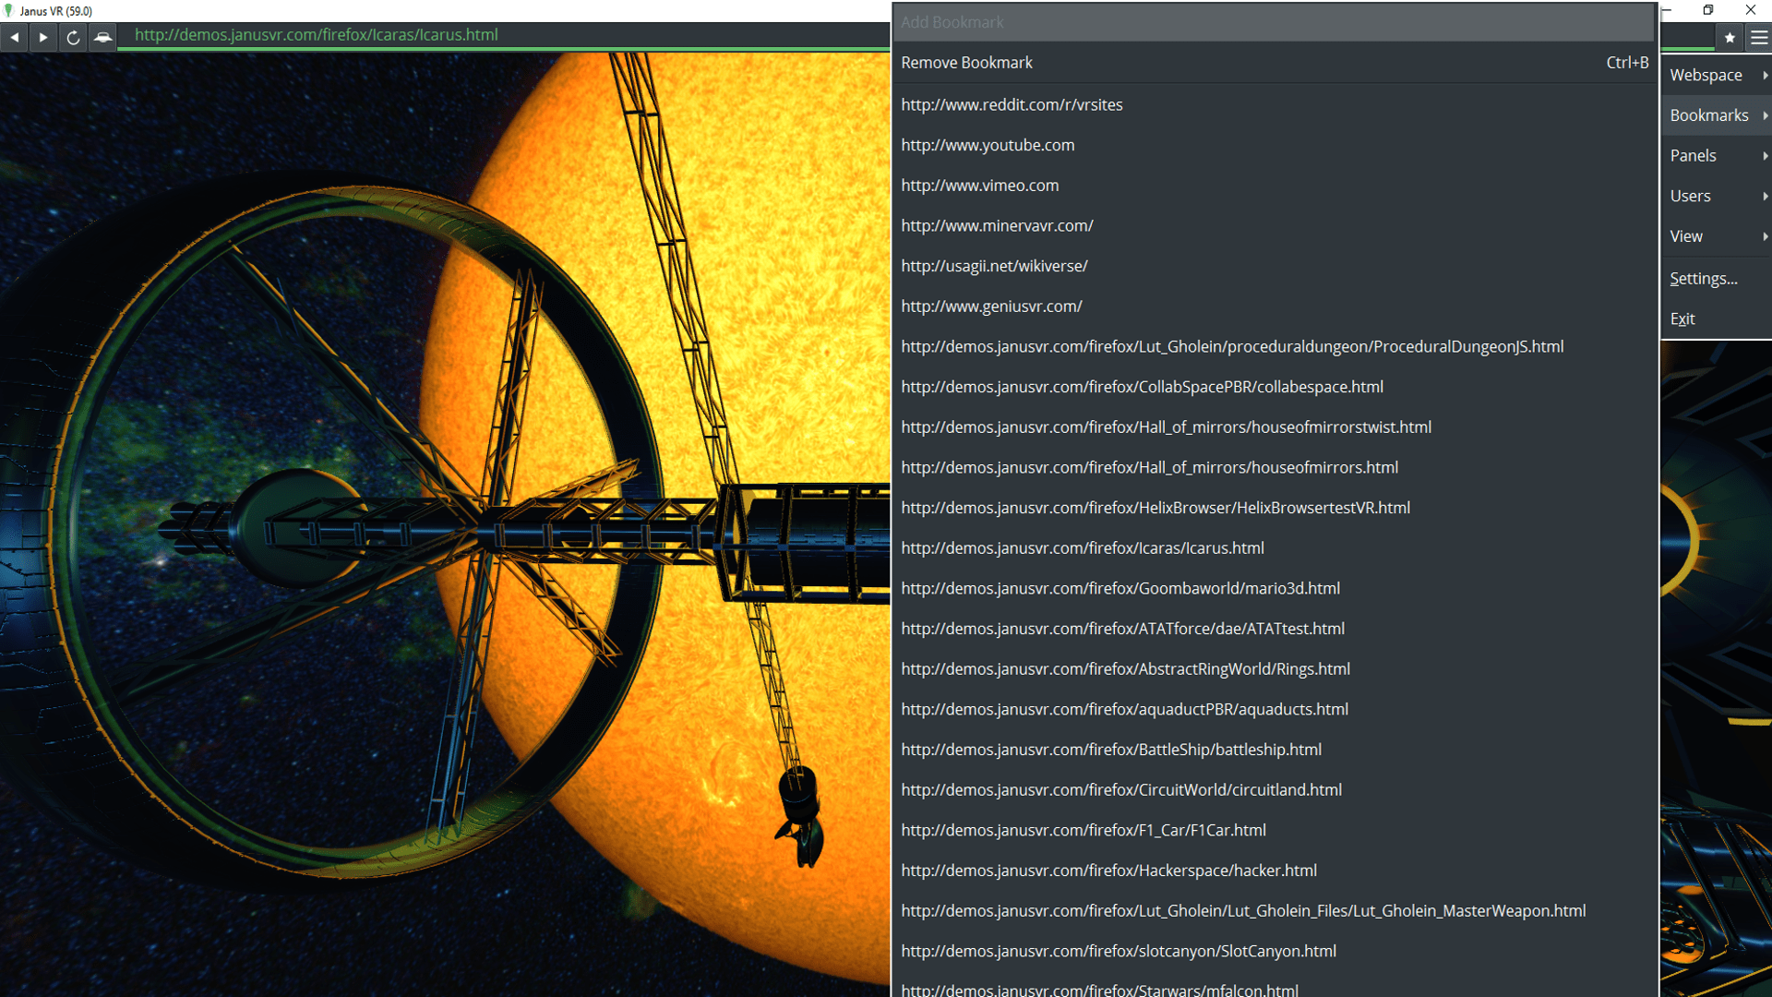Expand the Panels submenu
This screenshot has width=1772, height=997.
(1693, 155)
